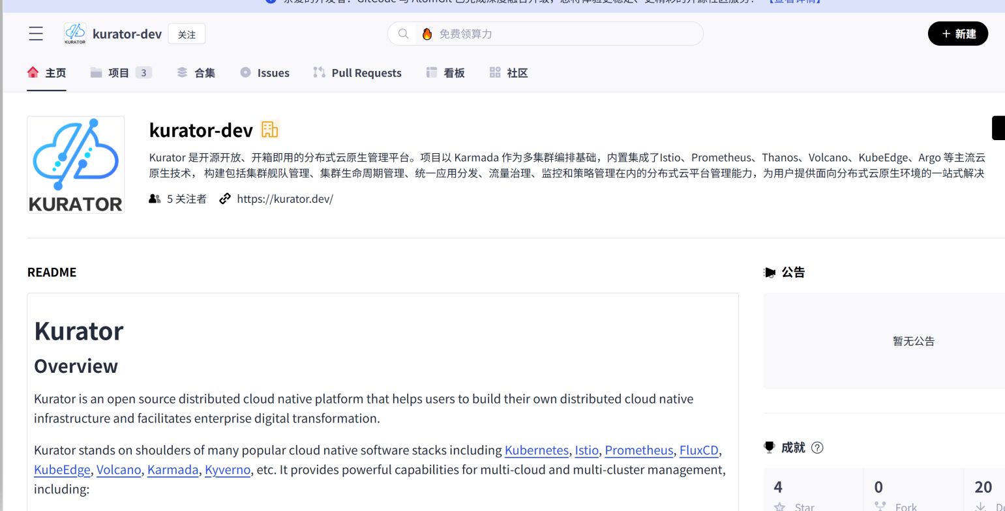Switch to the 看板 board tab
Viewport: 1005px width, 511px height.
point(445,73)
